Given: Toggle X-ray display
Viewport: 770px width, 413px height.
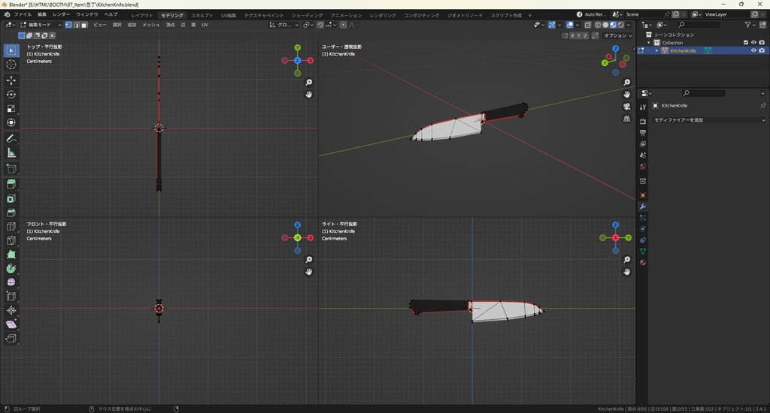Looking at the screenshot, I should pos(588,25).
